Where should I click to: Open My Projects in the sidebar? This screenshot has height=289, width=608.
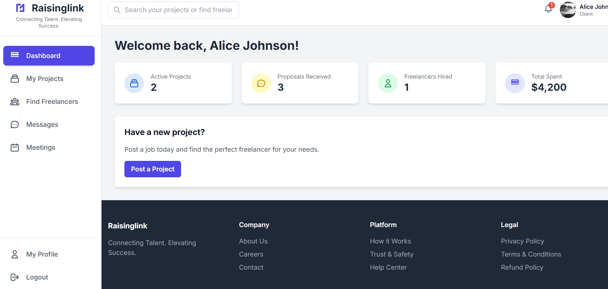point(49,79)
